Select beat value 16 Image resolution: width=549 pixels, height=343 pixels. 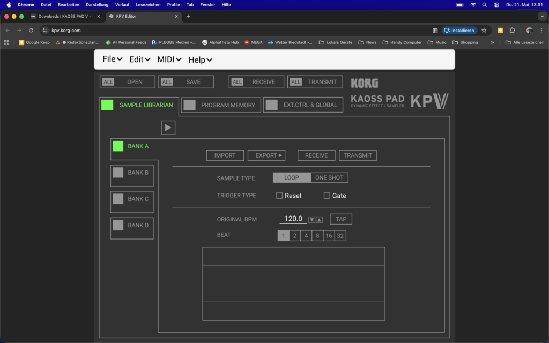329,236
